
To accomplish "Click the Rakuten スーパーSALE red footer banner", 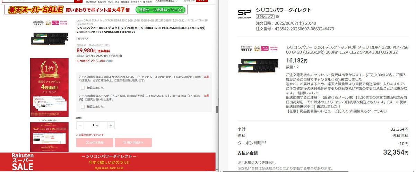I will click(108, 162).
